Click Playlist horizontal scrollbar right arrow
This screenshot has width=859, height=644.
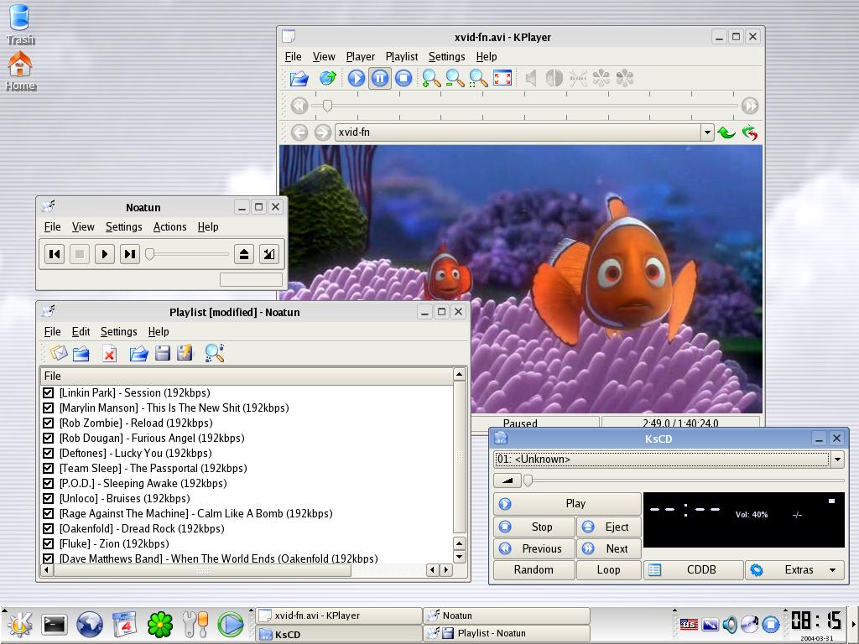446,570
